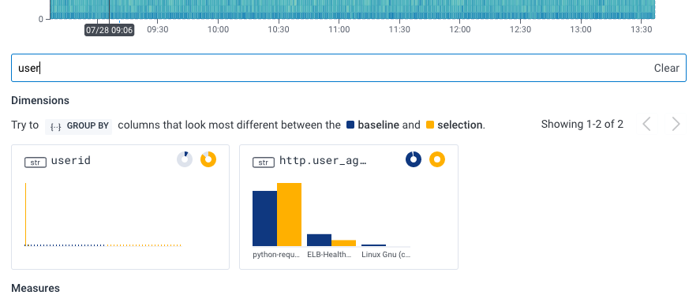Click the python-requ… selection orange bar
Viewport: 700px width, 295px height.
tap(290, 215)
